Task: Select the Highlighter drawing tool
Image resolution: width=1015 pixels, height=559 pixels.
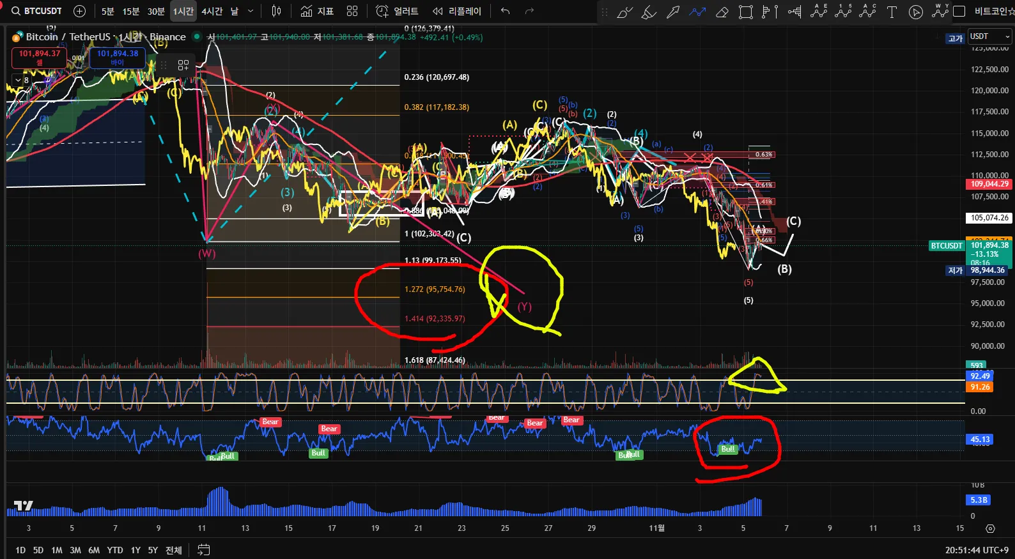Action: tap(649, 11)
